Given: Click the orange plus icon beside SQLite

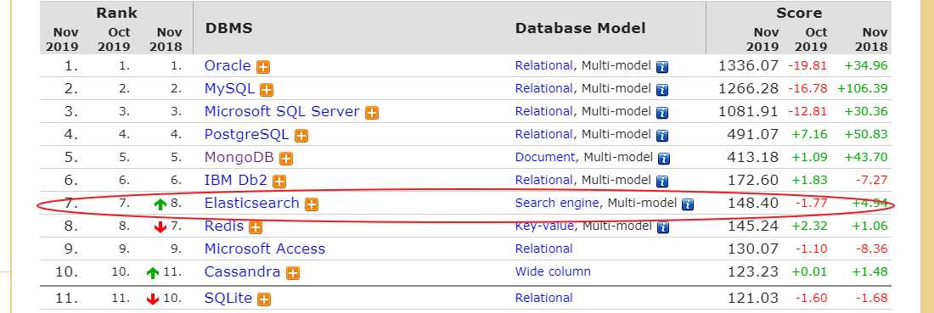Looking at the screenshot, I should pos(264,299).
